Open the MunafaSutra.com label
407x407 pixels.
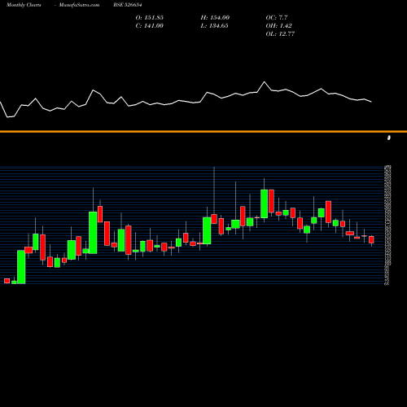click(x=79, y=5)
